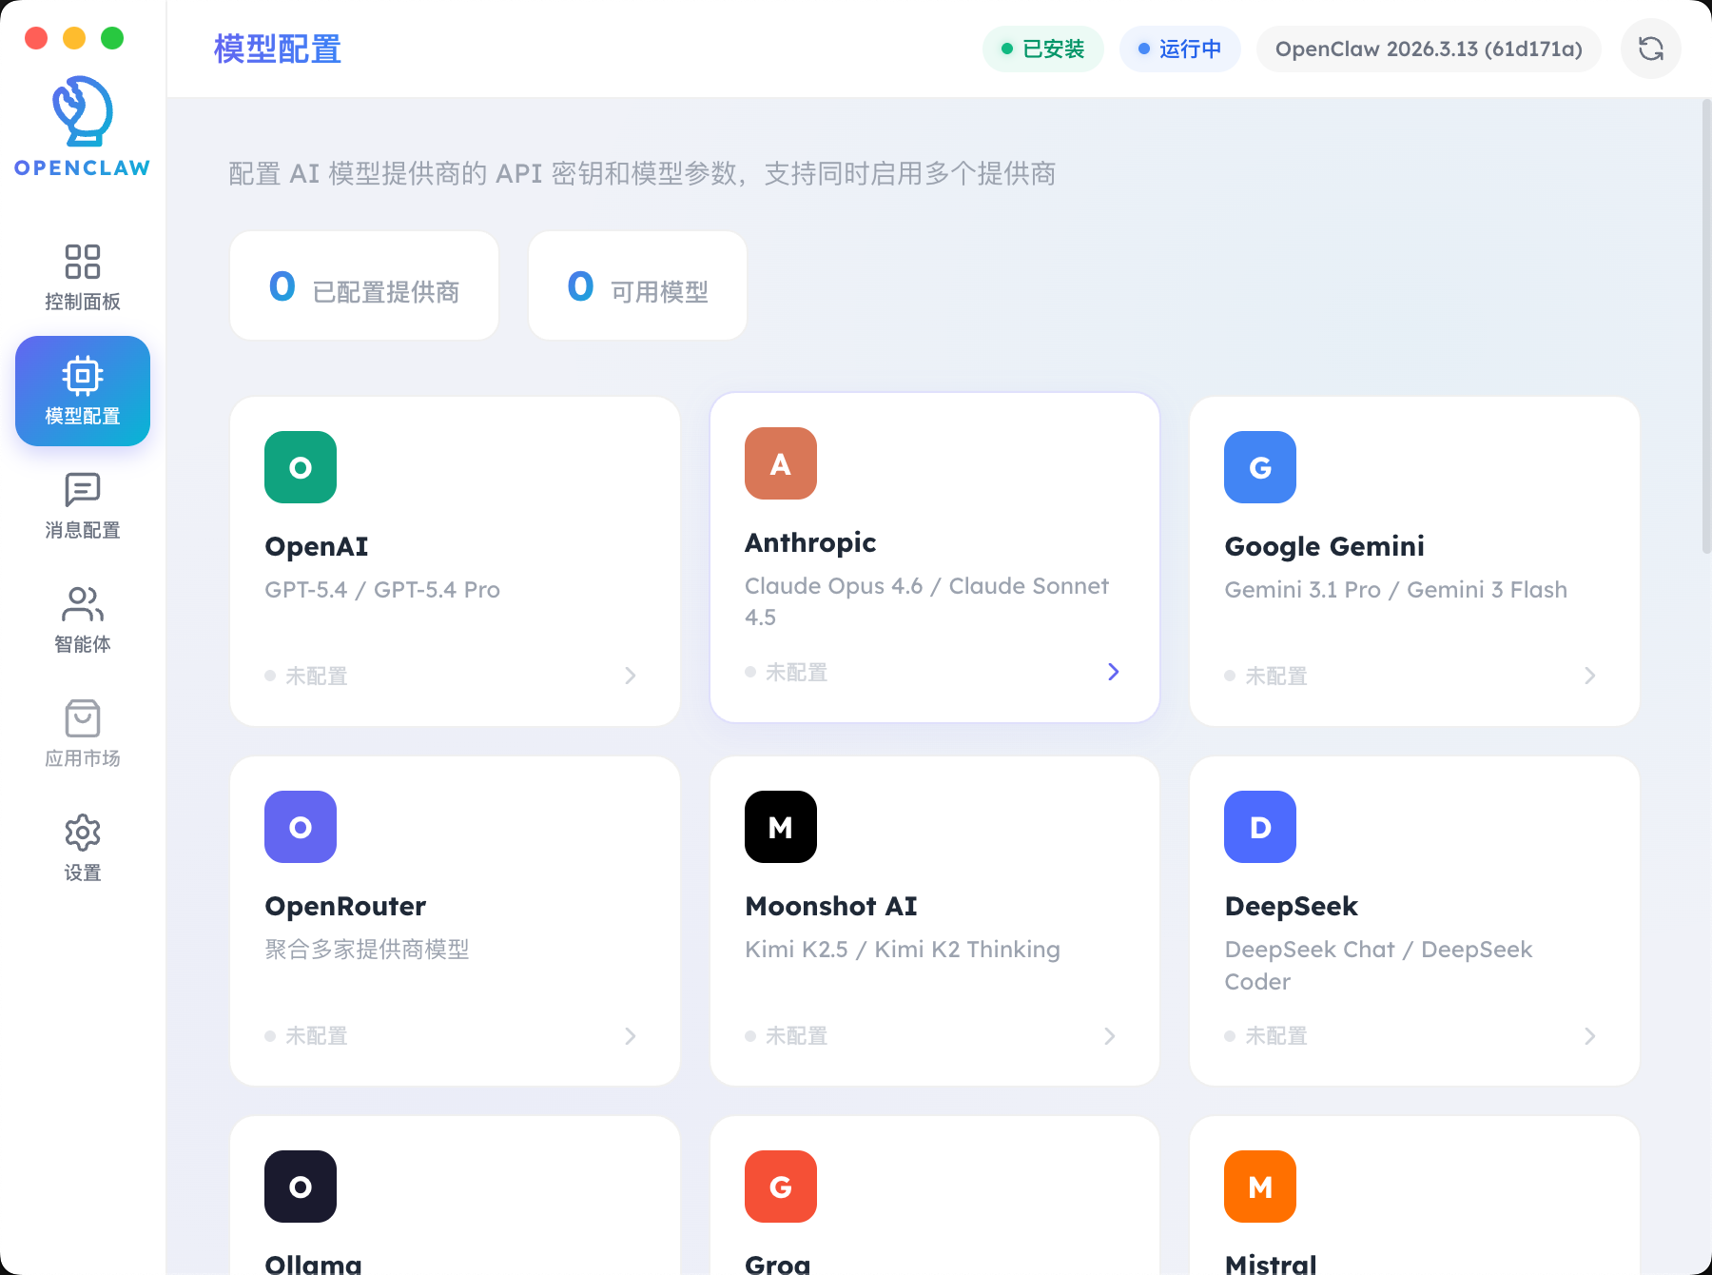Open the 智能体 agents panel
Screen dimensions: 1712x1275
pyautogui.click(x=83, y=618)
